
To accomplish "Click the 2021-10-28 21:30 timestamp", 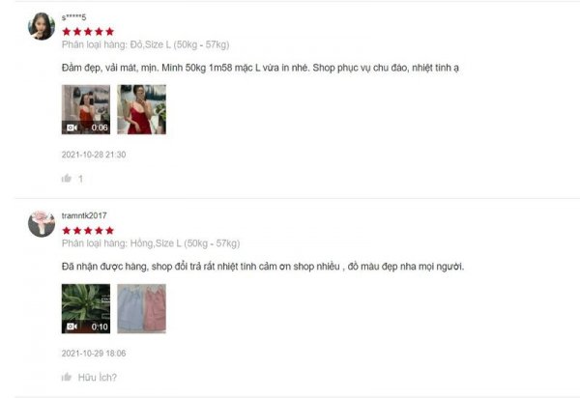I will (x=94, y=155).
